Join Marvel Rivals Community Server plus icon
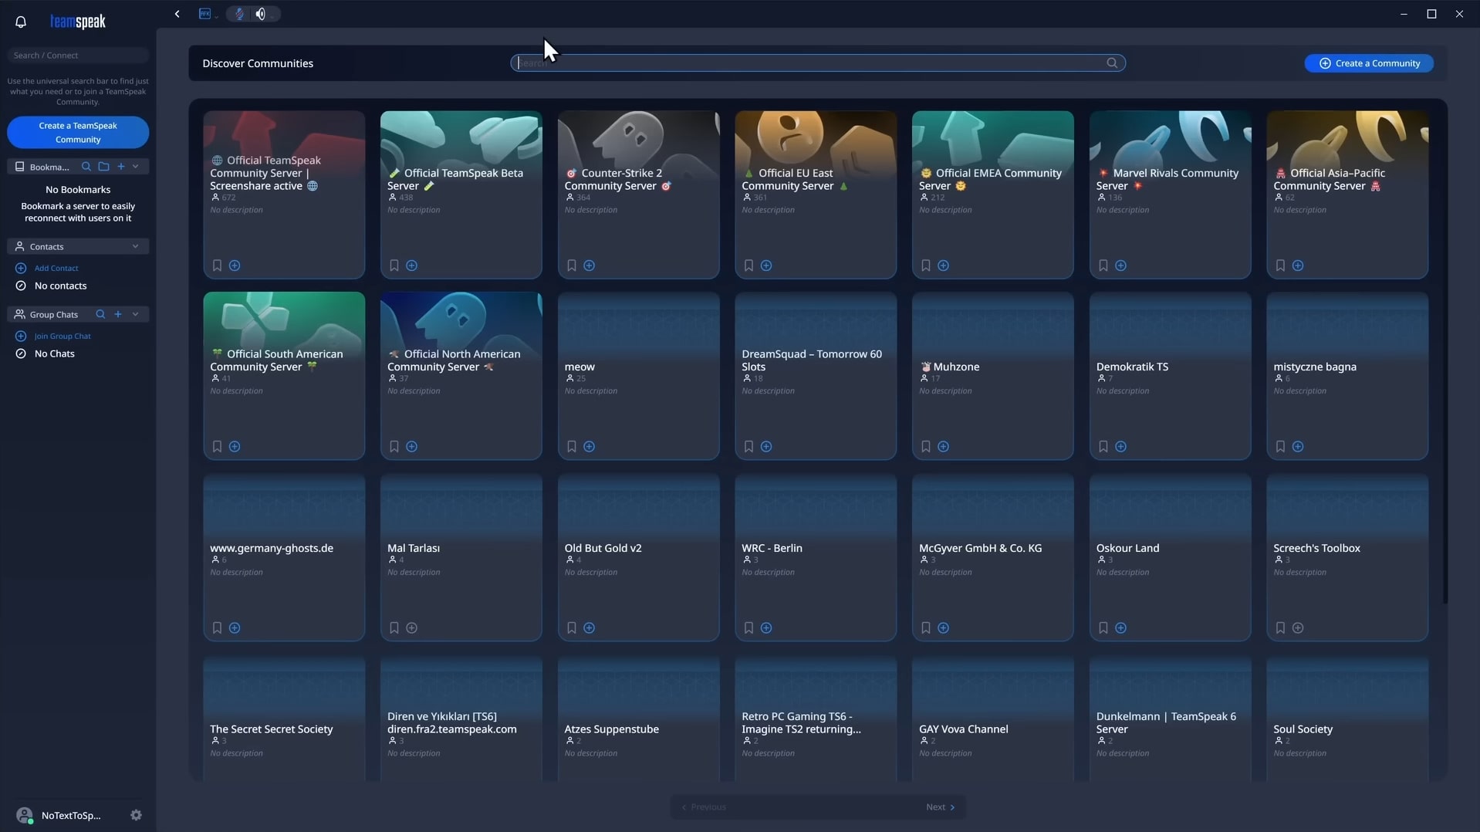Screen dimensions: 1480x832 (1121, 265)
